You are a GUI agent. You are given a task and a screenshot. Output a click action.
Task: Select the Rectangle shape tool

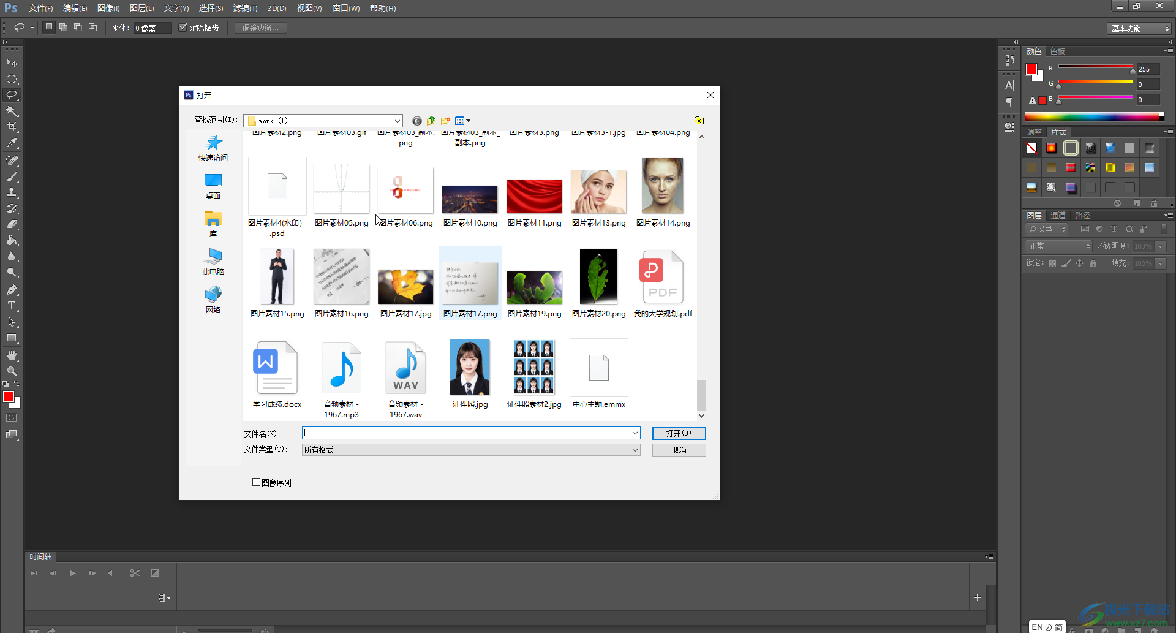pyautogui.click(x=12, y=338)
